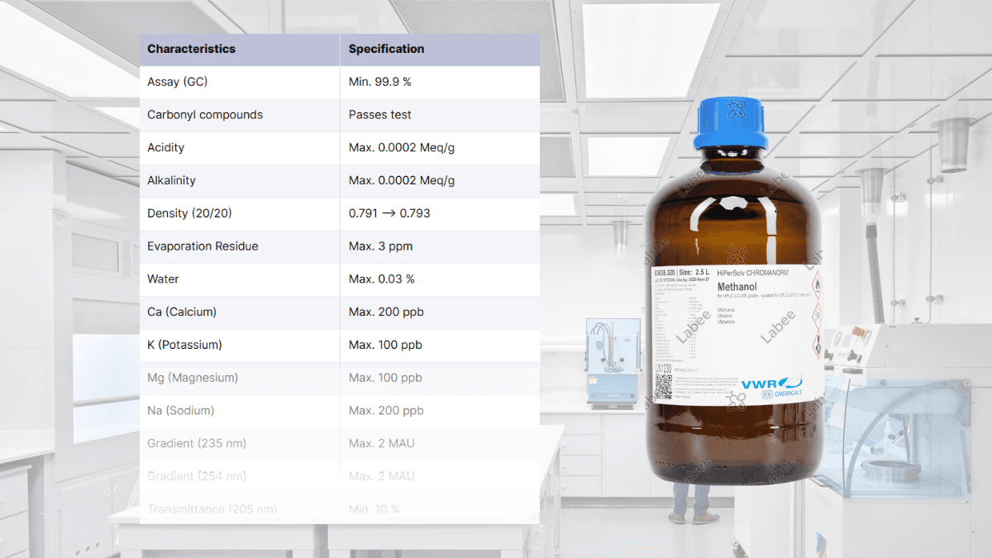Click the "Gradient (254 nm)" label
The image size is (992, 558).
click(197, 476)
